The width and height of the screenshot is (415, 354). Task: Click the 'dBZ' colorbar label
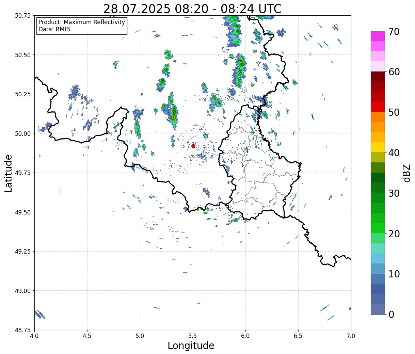pyautogui.click(x=406, y=173)
